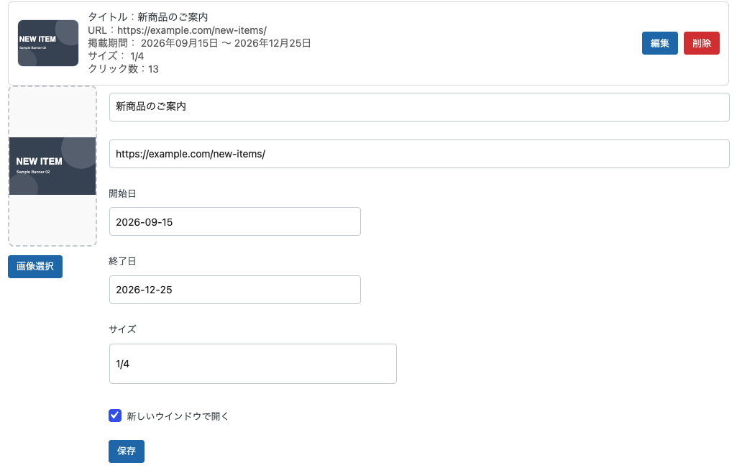Viewport: 742px width, 468px height.
Task: Click the 終了日 label
Action: (122, 261)
